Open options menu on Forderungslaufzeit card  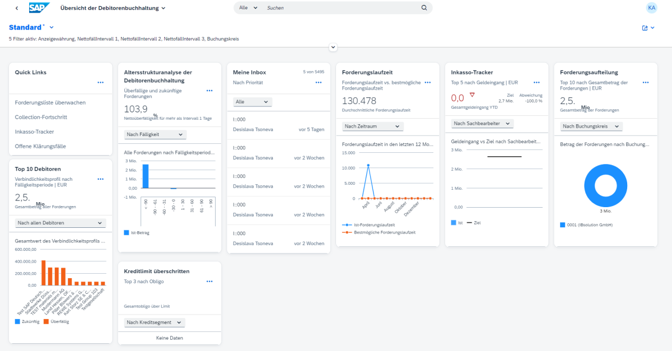(x=427, y=82)
